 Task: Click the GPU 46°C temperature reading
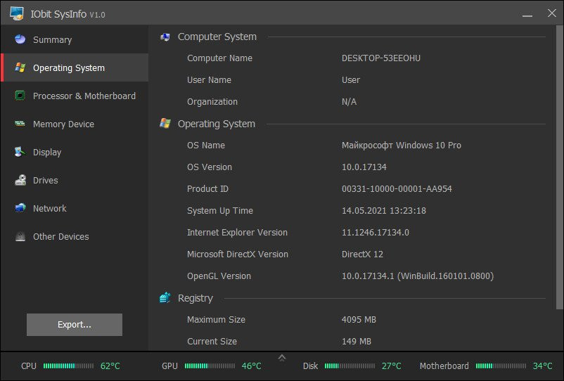(x=252, y=366)
